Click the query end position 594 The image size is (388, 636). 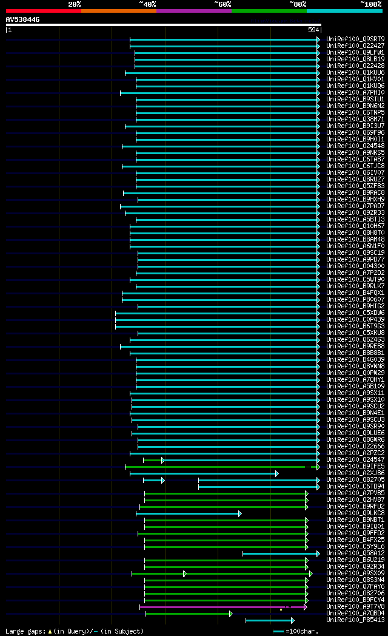(x=313, y=30)
